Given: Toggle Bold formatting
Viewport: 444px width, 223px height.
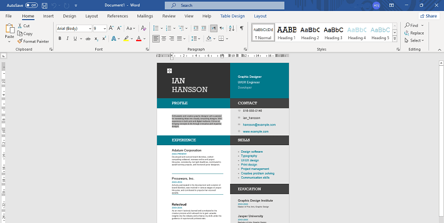Looking at the screenshot, I should [x=60, y=39].
